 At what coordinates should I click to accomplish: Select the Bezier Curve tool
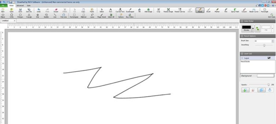[x=254, y=10]
